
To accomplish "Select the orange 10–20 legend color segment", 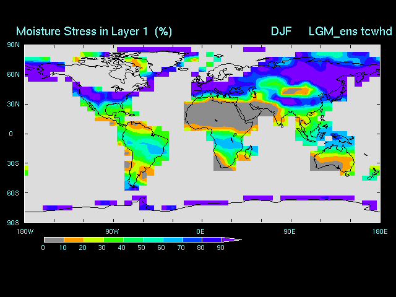I will [73, 239].
